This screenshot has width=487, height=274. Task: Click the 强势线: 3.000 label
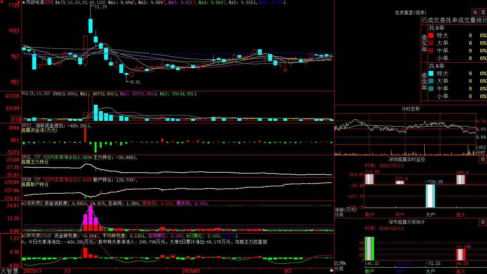[x=158, y=203]
